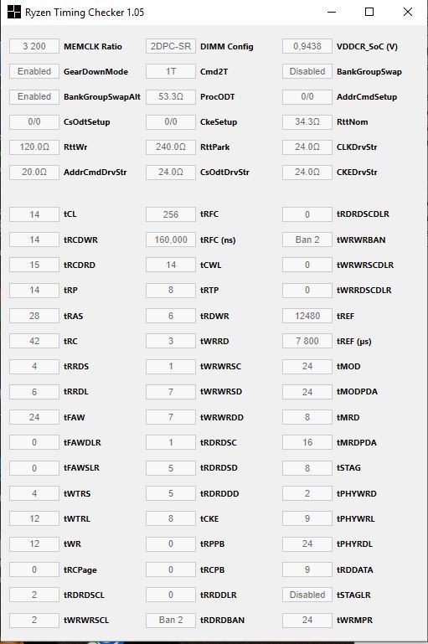Select the ProcODT 53.3Ω field
Image resolution: width=428 pixels, height=644 pixels.
171,97
